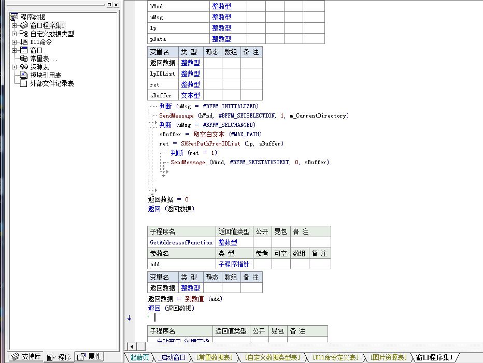Open the 窗口程序集1 editor tab

435,357
